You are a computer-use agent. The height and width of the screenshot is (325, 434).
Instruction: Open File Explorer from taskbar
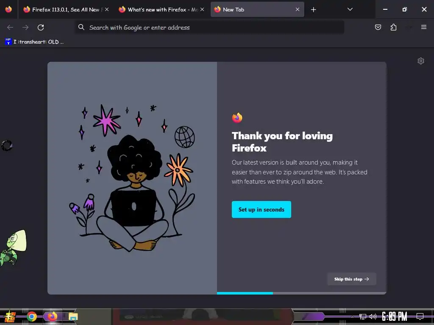(x=73, y=317)
